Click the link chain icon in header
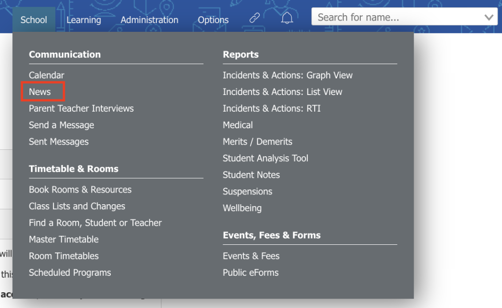This screenshot has width=502, height=308. click(254, 18)
